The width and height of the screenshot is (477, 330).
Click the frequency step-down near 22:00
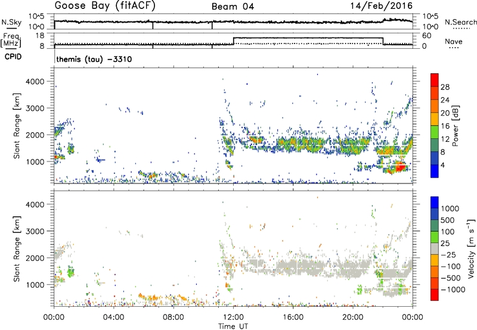(x=383, y=41)
